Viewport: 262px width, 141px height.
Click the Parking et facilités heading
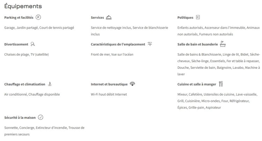(x=19, y=17)
